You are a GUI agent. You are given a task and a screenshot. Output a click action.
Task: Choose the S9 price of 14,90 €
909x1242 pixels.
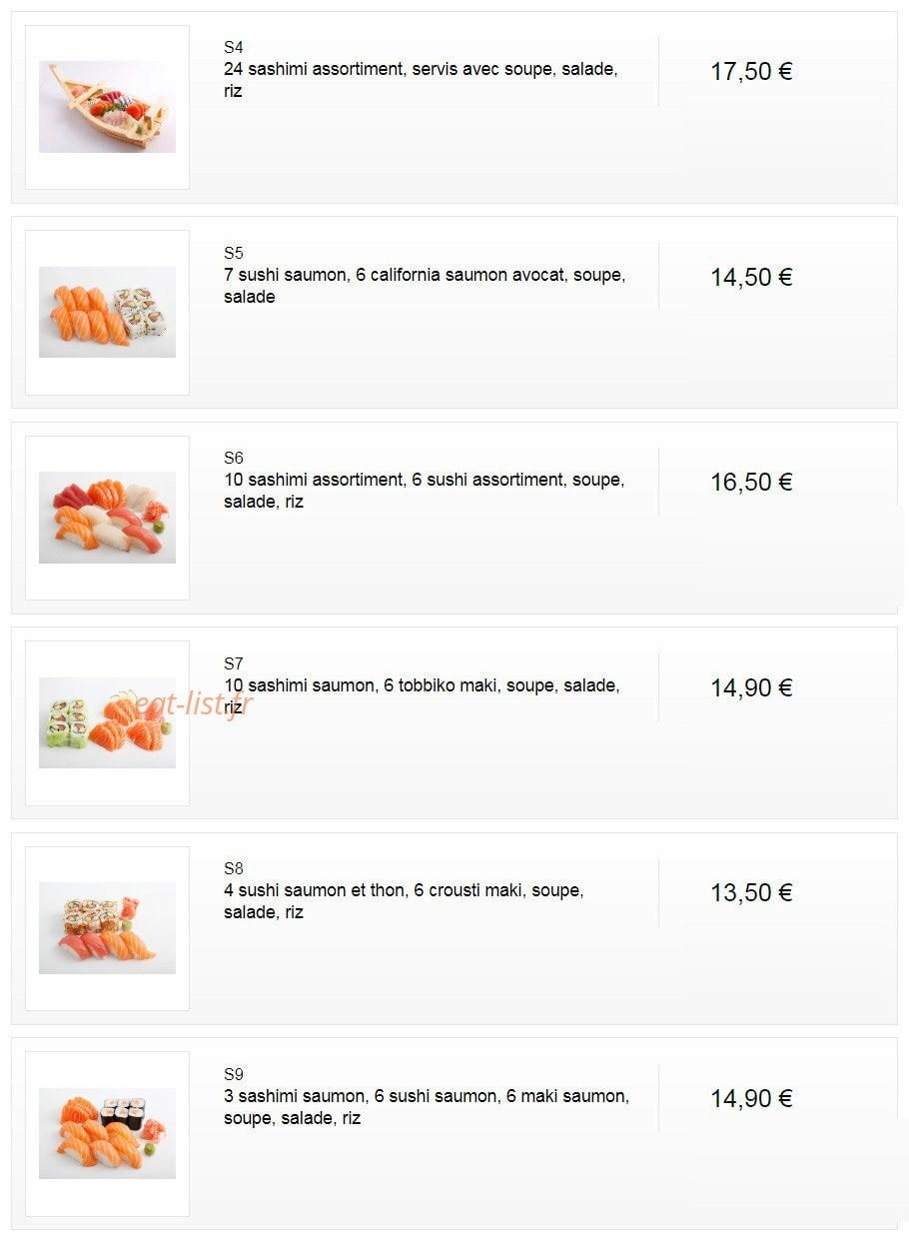click(751, 1098)
